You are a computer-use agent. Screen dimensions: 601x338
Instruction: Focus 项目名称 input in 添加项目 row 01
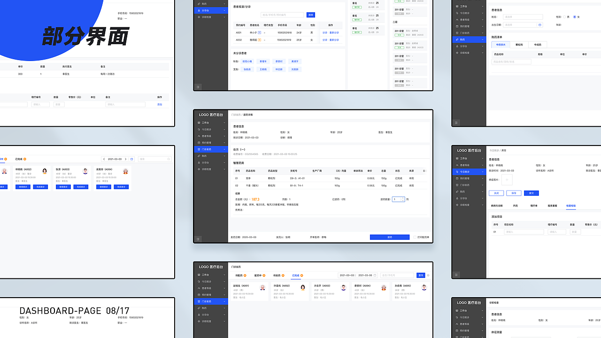coord(524,231)
